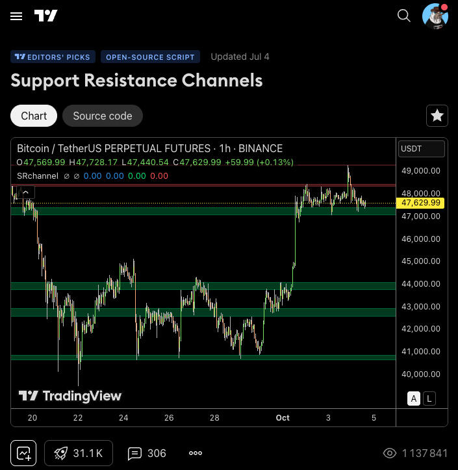Toggle auto scale button A
Image resolution: width=458 pixels, height=470 pixels.
click(414, 398)
